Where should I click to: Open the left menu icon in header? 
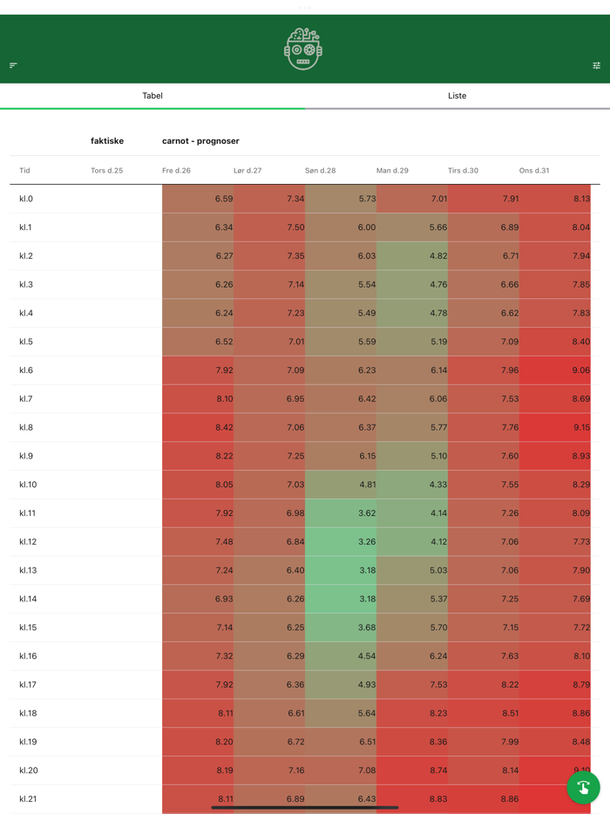coord(13,65)
